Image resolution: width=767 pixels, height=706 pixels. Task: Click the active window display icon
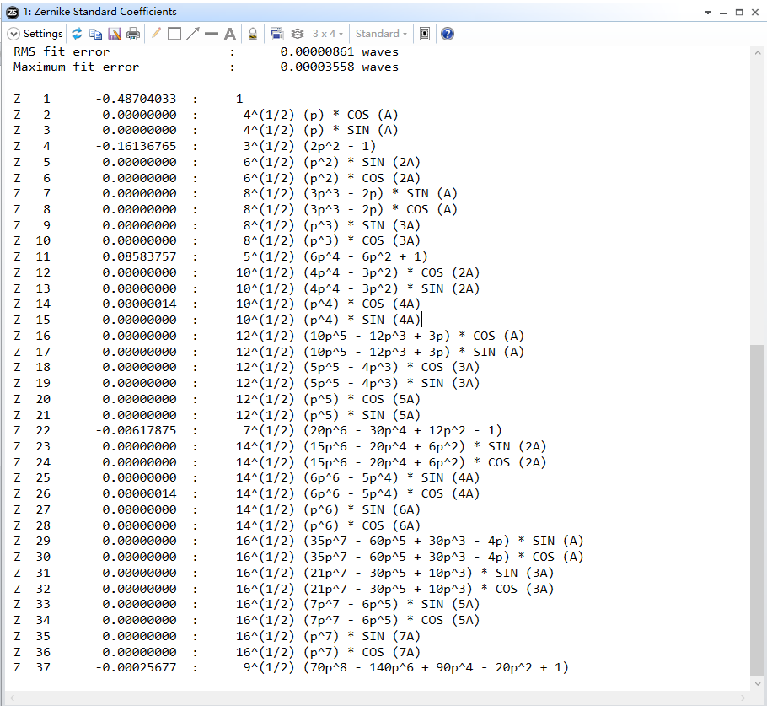click(425, 34)
